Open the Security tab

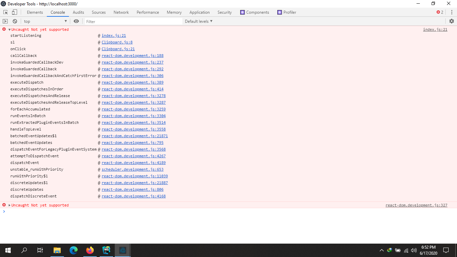pyautogui.click(x=224, y=12)
